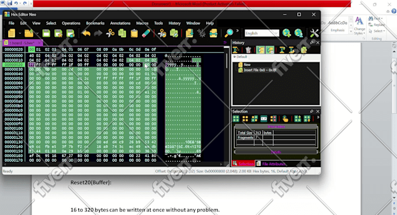Click the 00000020 offset row label
Screen dimensions: 397x215
[13, 65]
